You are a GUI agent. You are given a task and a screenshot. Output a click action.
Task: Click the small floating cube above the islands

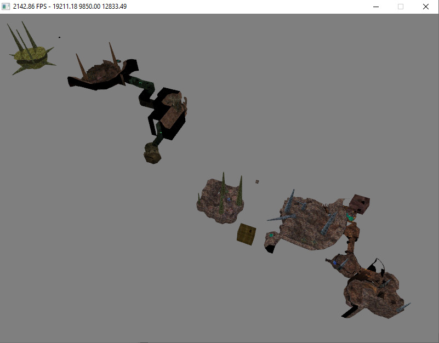point(256,181)
